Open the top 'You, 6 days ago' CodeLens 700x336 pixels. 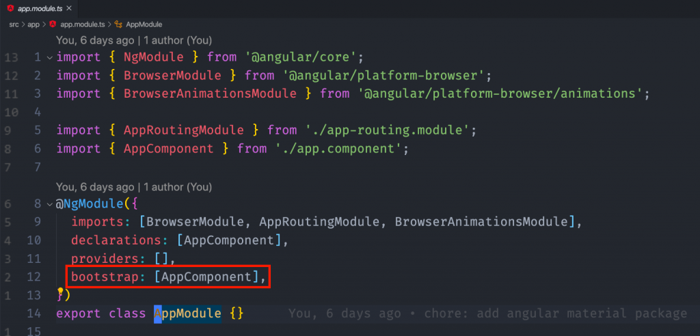click(x=133, y=40)
